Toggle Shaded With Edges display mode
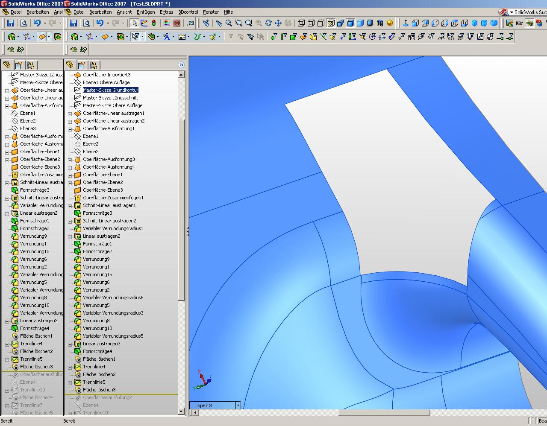547x426 pixels. pyautogui.click(x=350, y=23)
